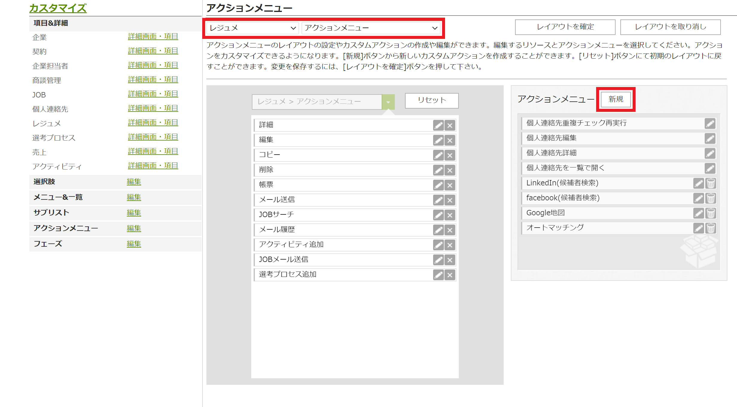Image resolution: width=737 pixels, height=407 pixels.
Task: Edit the 個人連絡先編集 action
Action: click(711, 138)
